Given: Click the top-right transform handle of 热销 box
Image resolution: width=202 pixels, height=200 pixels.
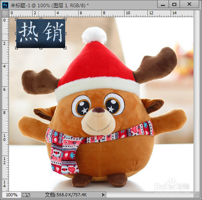Looking at the screenshot, I should 65,19.
